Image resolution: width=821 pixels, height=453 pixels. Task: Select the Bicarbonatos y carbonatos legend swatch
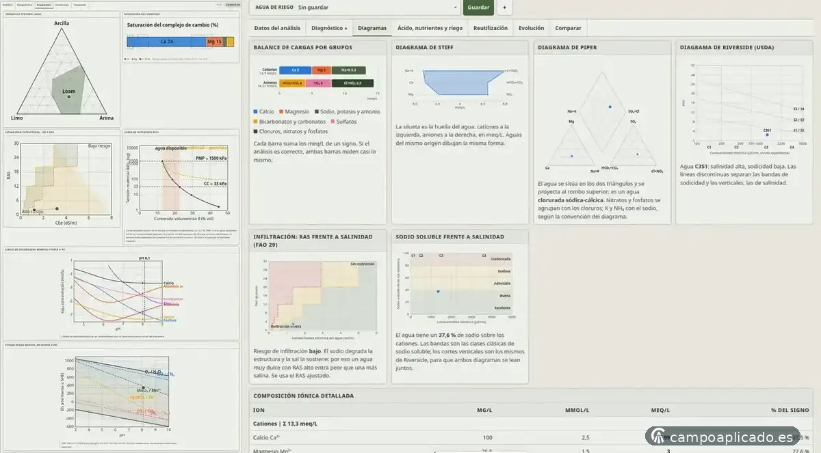click(255, 122)
